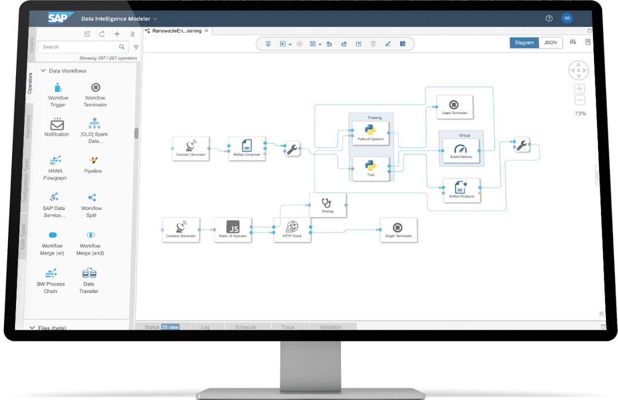This screenshot has width=618, height=400.
Task: Toggle the list view icon in operators panel
Action: click(x=132, y=34)
